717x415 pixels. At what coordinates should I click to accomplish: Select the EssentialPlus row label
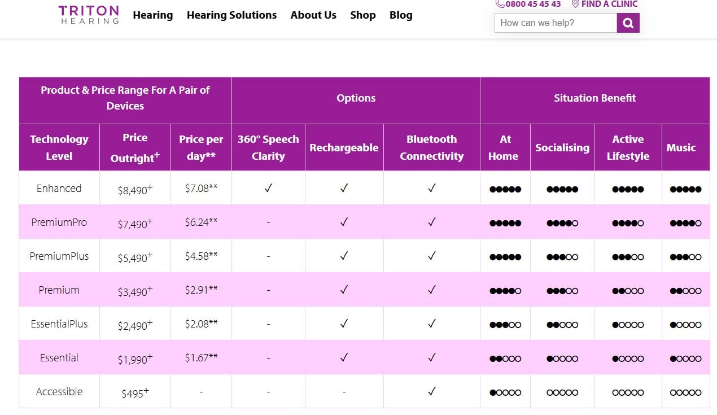[59, 324]
